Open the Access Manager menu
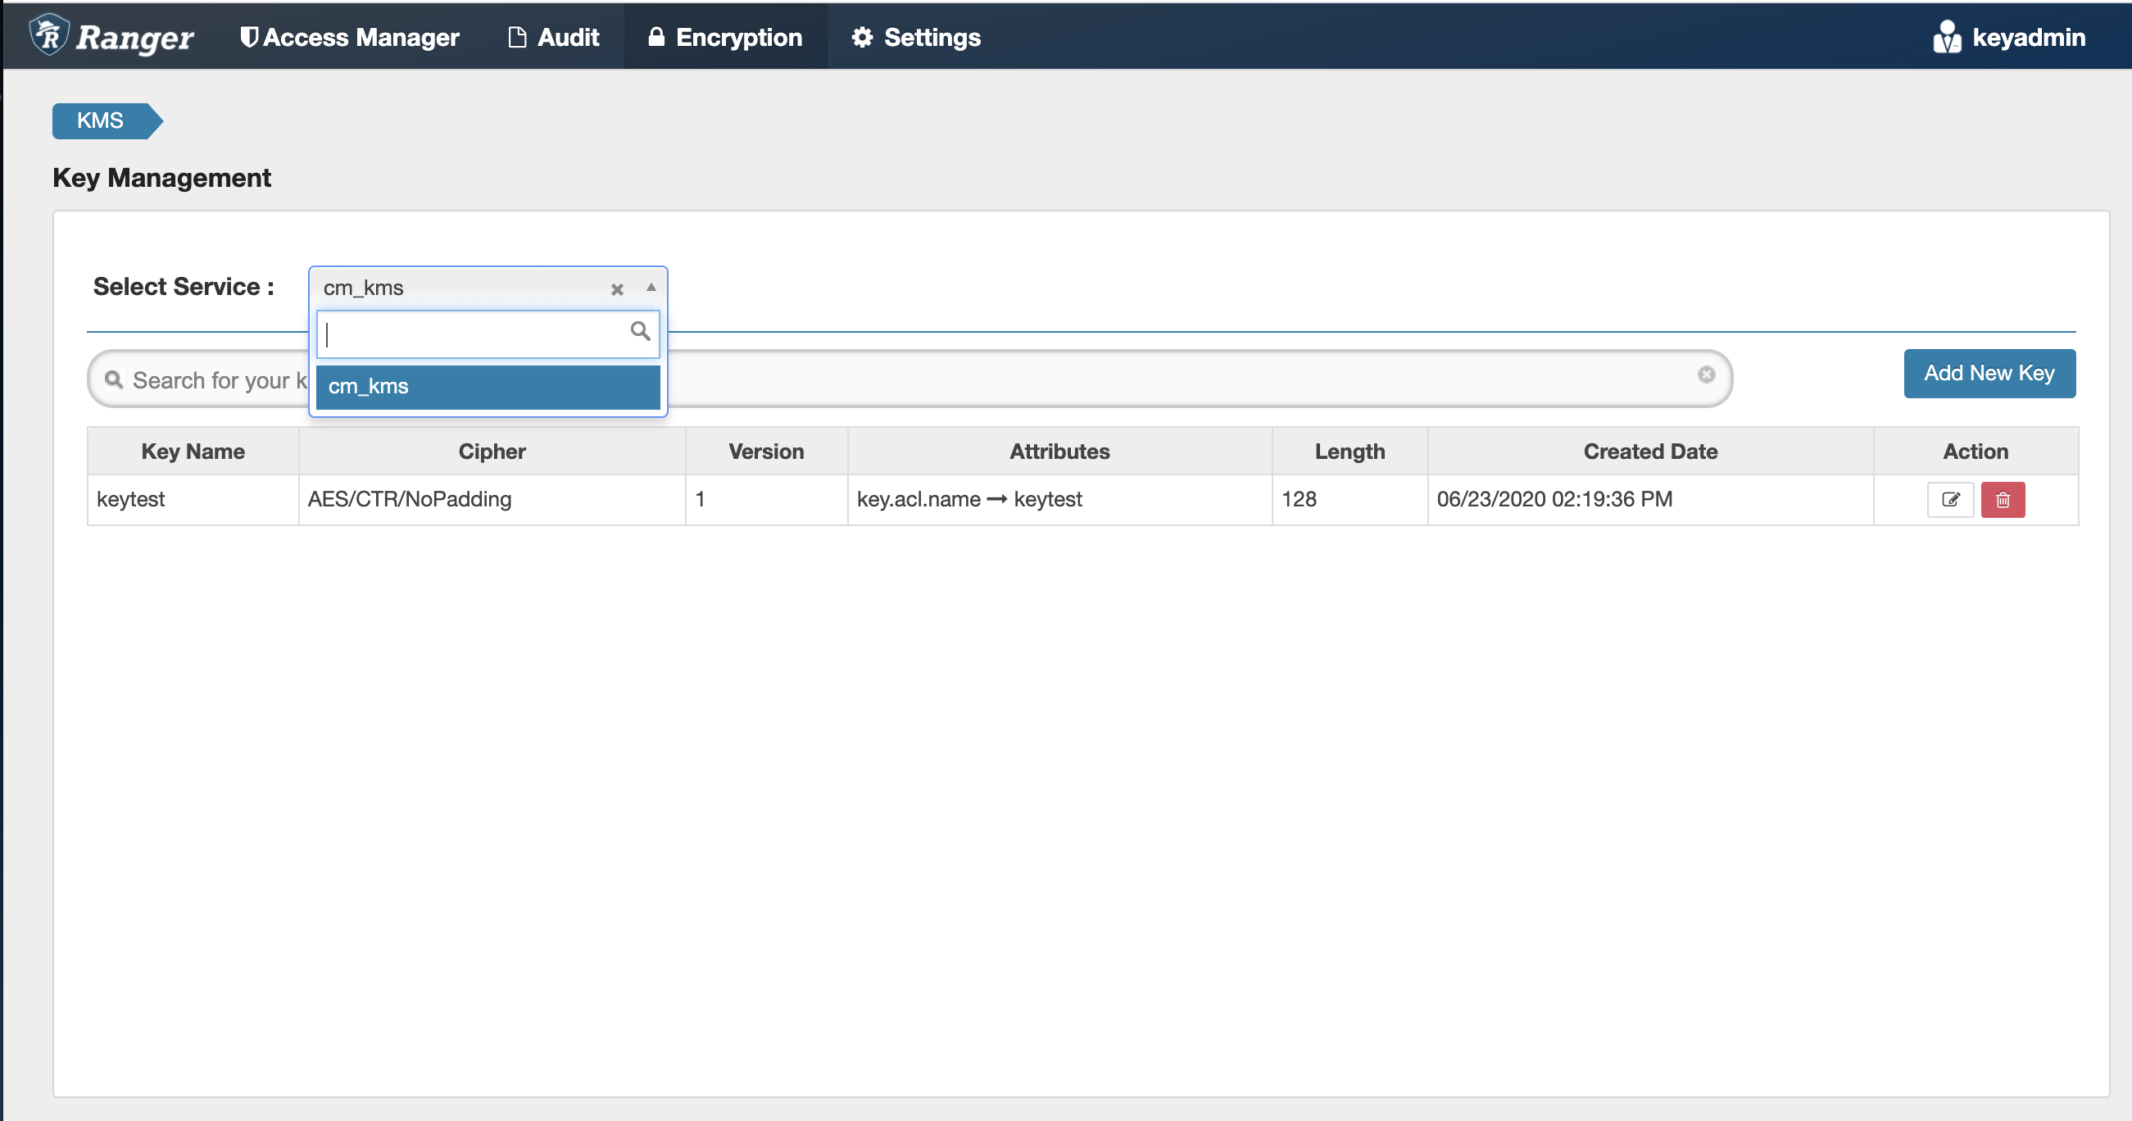Image resolution: width=2132 pixels, height=1121 pixels. coord(349,37)
